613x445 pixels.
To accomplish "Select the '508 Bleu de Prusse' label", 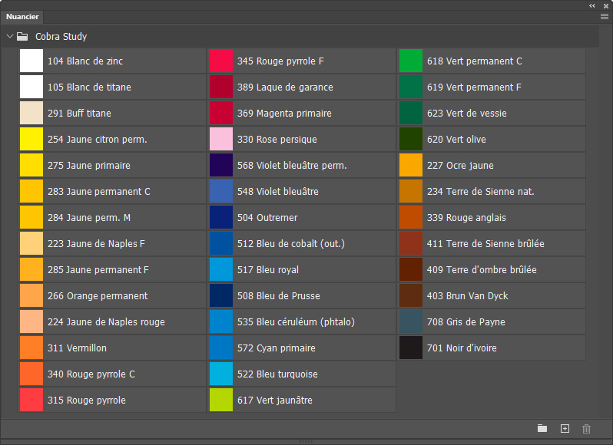I will [278, 296].
